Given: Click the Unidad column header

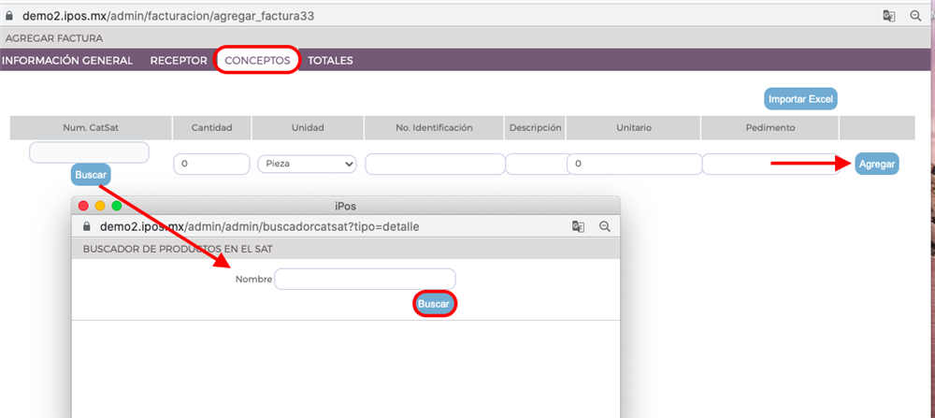Looking at the screenshot, I should point(308,127).
